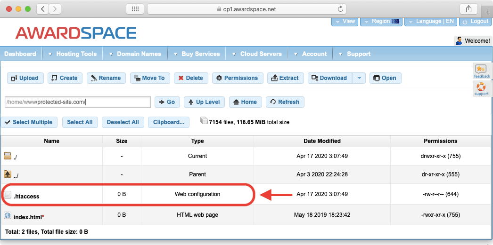The height and width of the screenshot is (245, 493).
Task: Expand the Buy Services menu
Action: pyautogui.click(x=197, y=54)
